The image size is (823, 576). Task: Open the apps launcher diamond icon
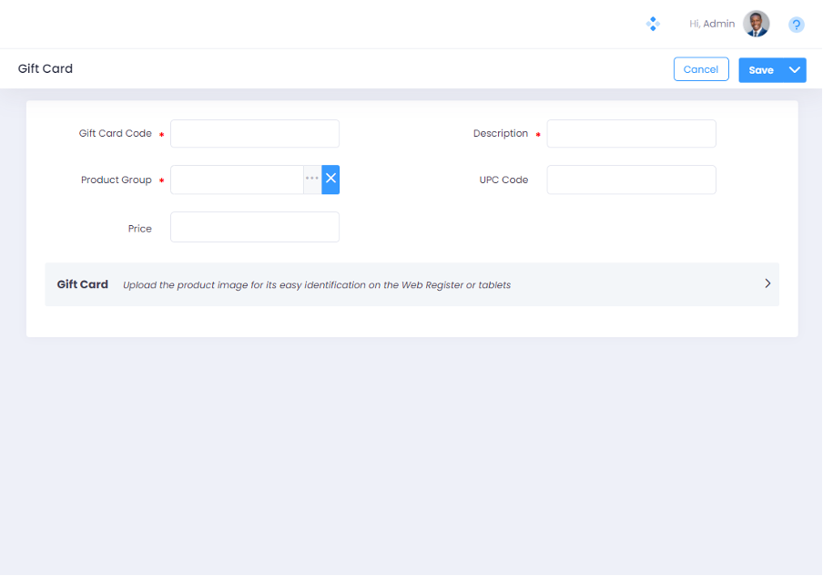(x=653, y=25)
